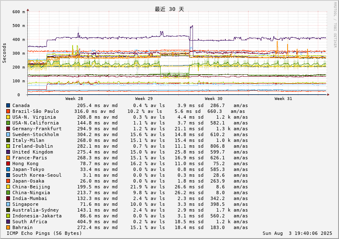This screenshot has width=339, height=239.
Task: Click the Sweden-Stockholm legend color swatch
Action: click(x=8, y=134)
